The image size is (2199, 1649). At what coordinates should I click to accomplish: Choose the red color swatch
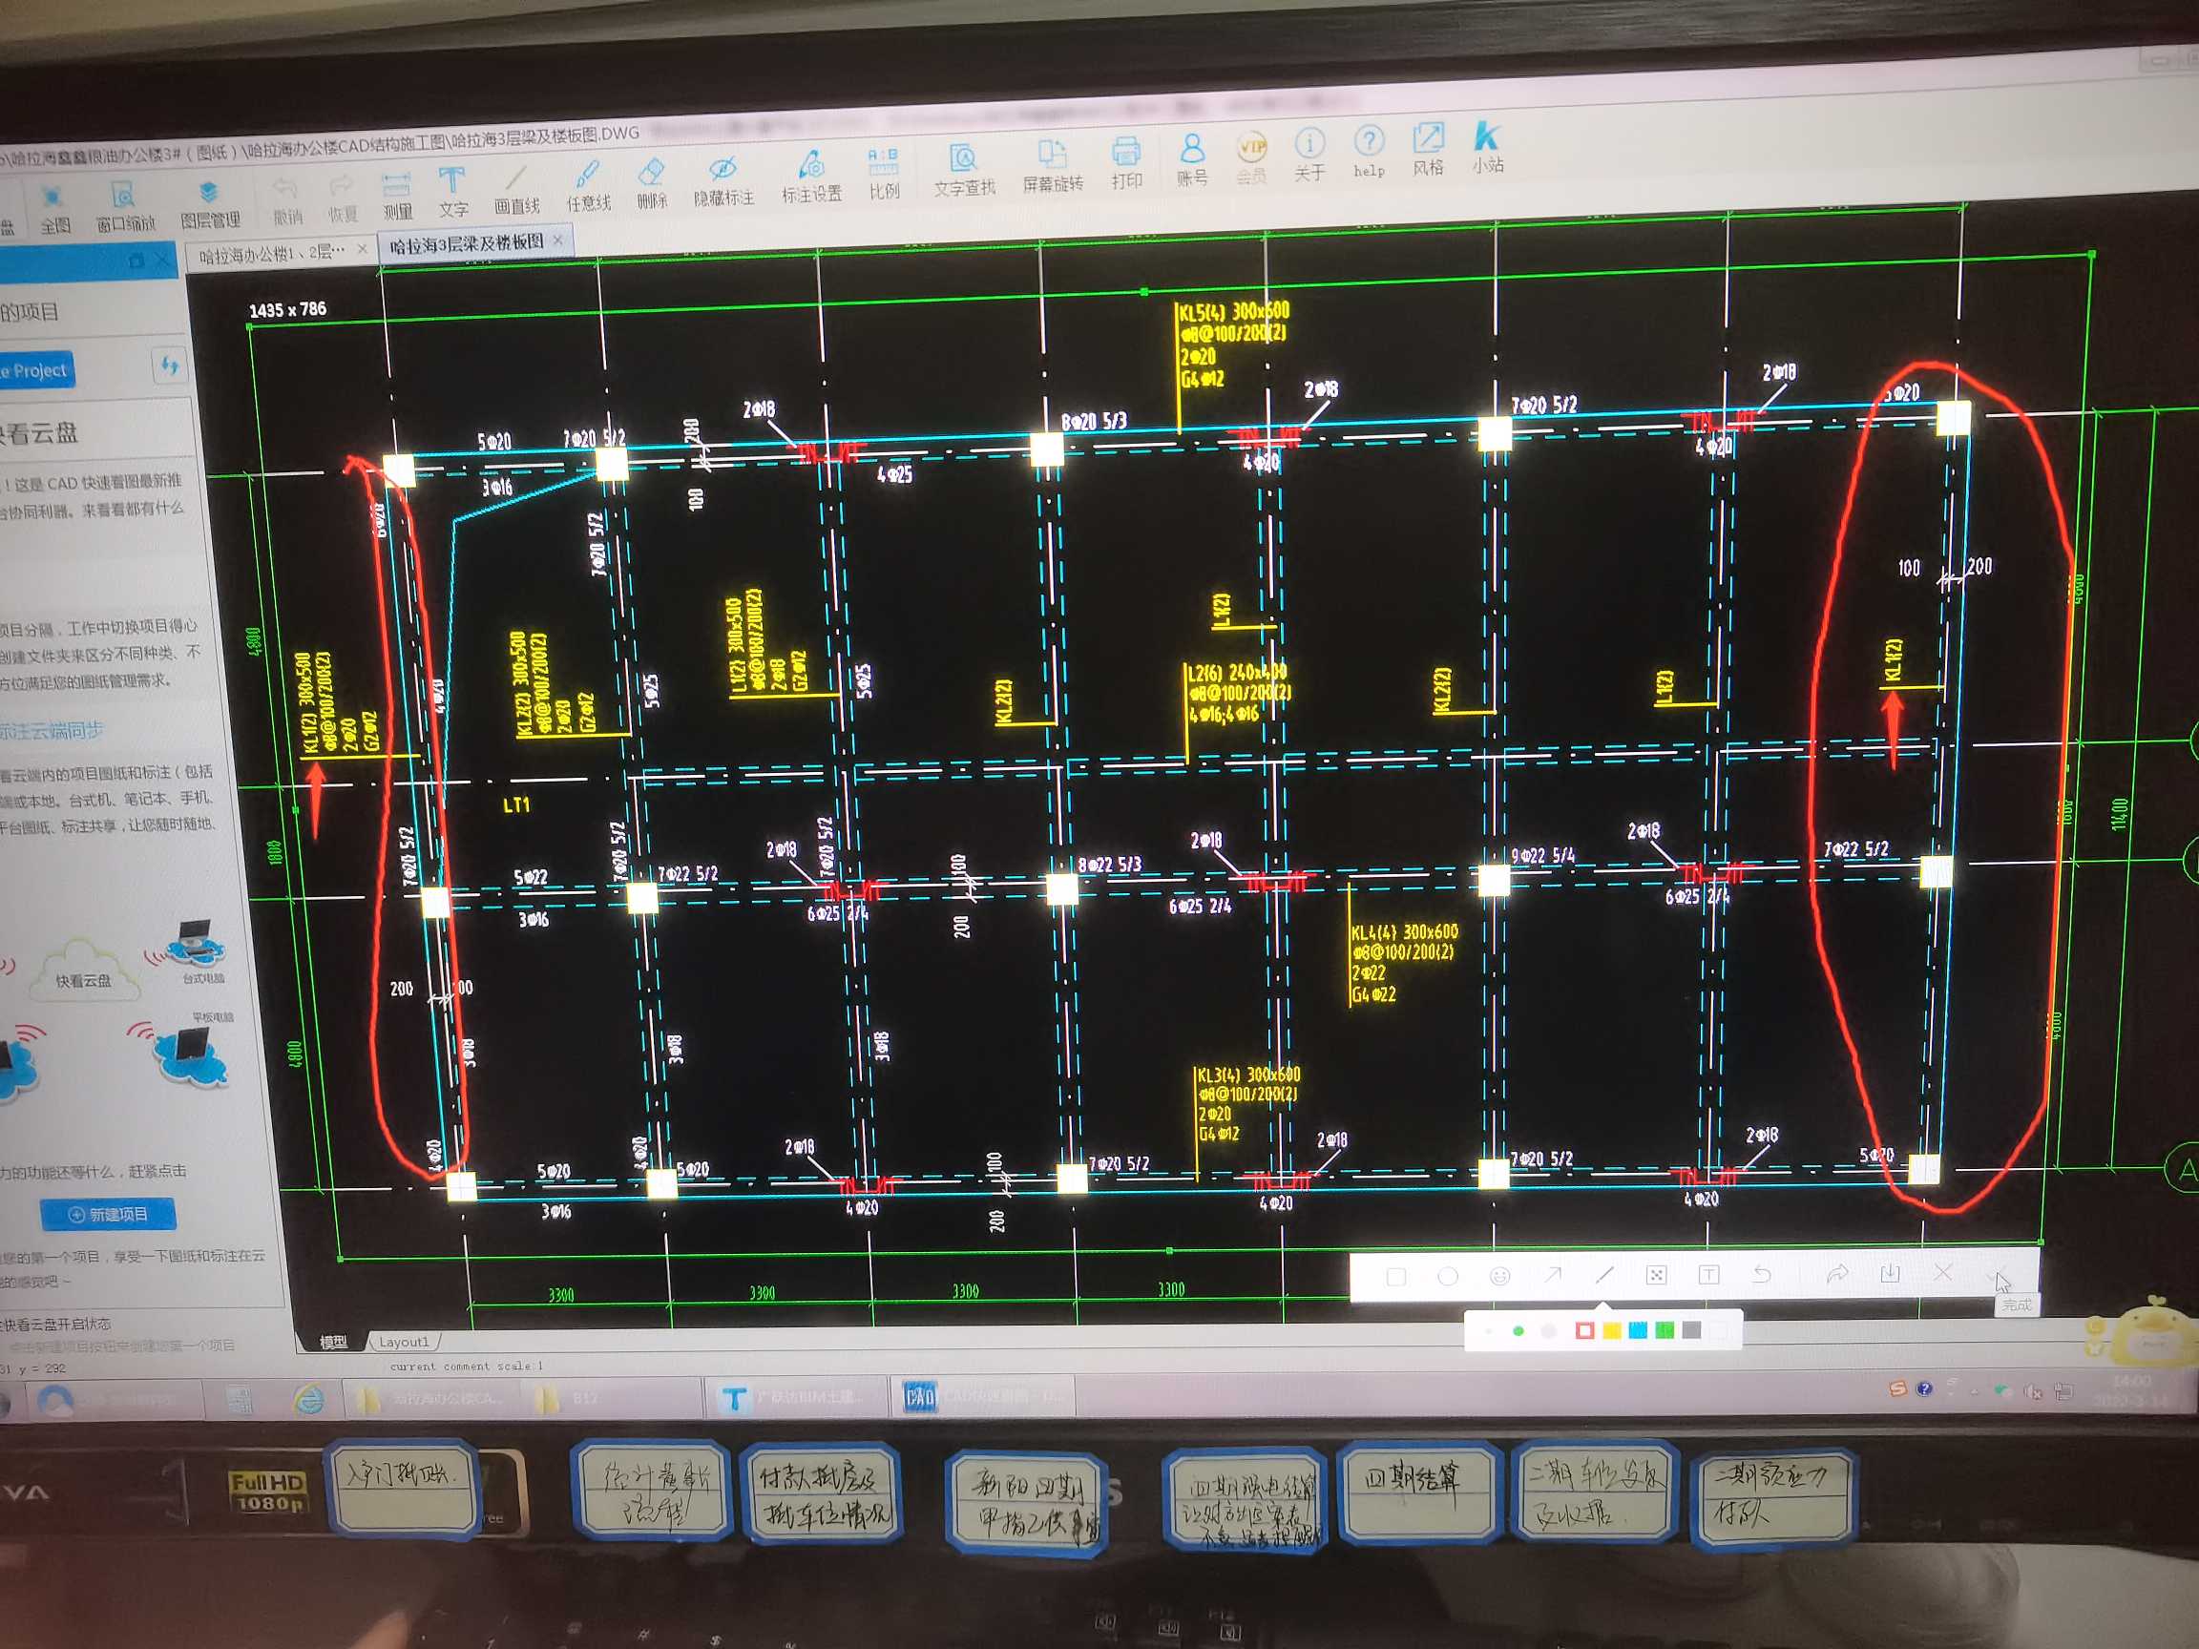point(1584,1331)
